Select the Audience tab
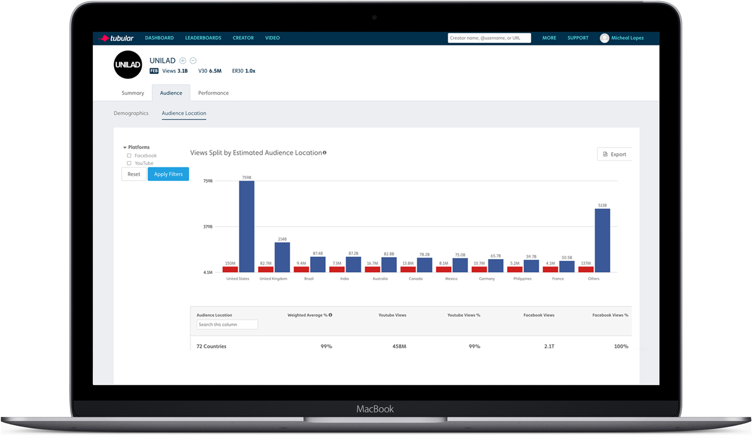This screenshot has width=752, height=435. click(x=171, y=93)
